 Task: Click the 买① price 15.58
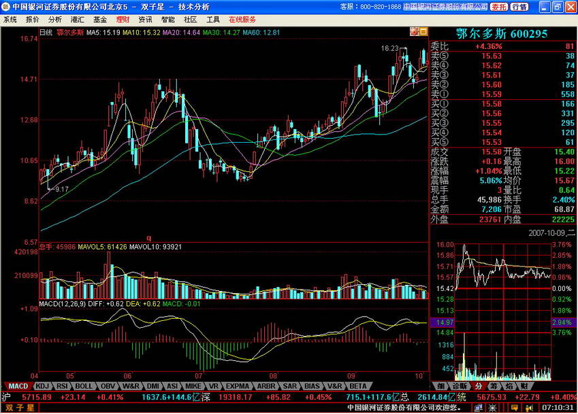coord(492,104)
